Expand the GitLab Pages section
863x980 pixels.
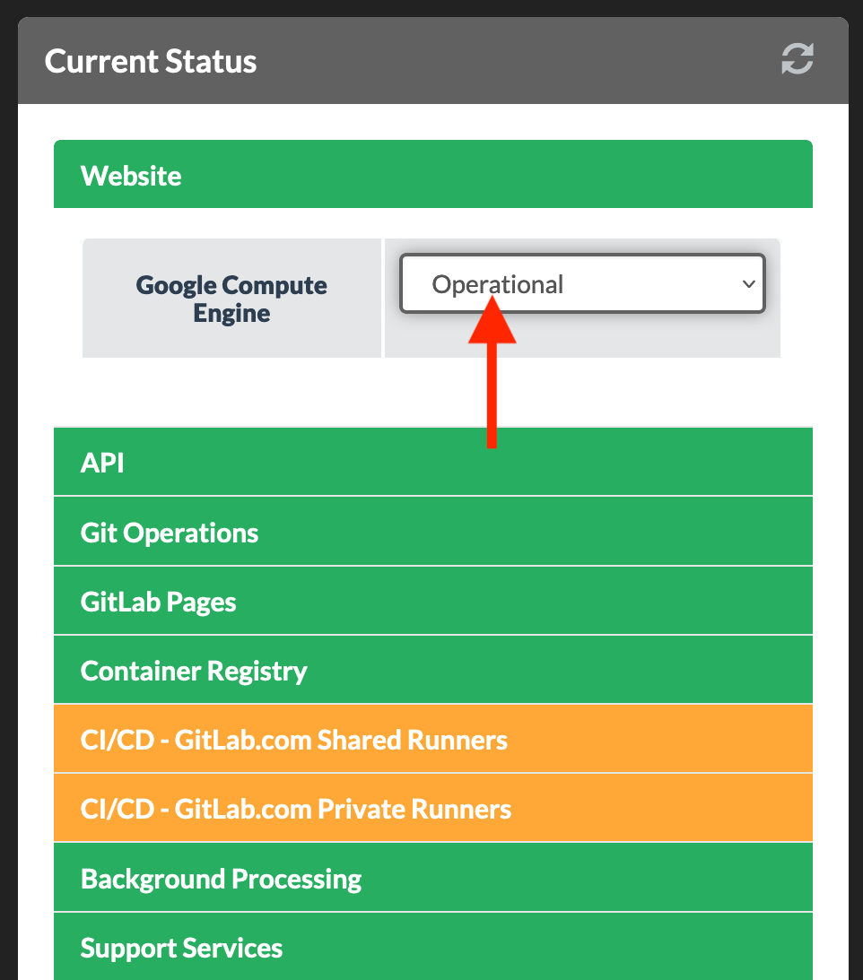pos(432,602)
